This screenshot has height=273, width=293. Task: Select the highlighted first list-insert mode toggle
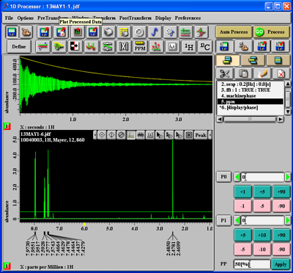pos(227,60)
